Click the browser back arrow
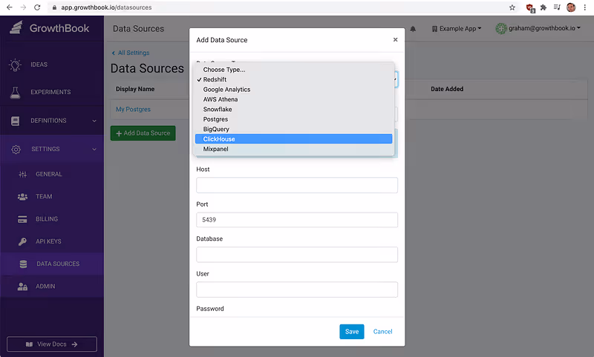 (10, 7)
